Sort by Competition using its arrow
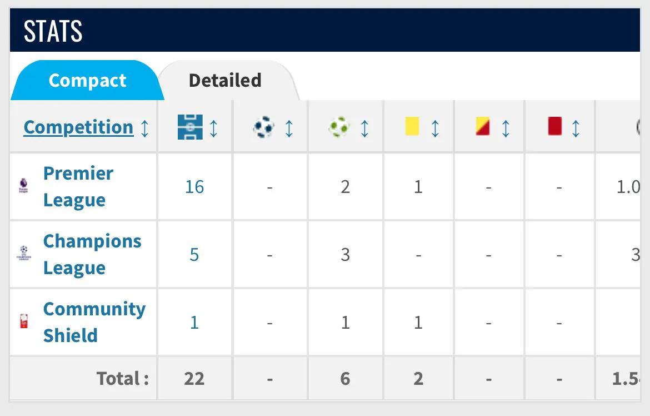Screen dimensions: 650x416 [144, 128]
